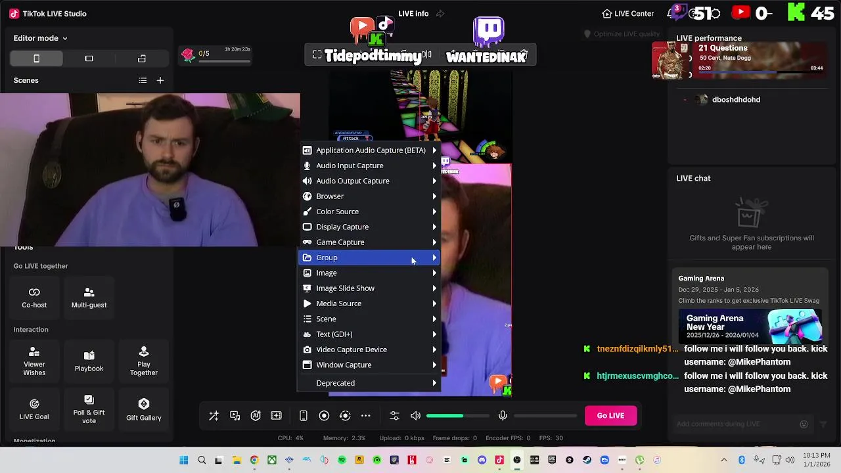Click the comment input field
The image size is (841, 473).
[x=736, y=424]
